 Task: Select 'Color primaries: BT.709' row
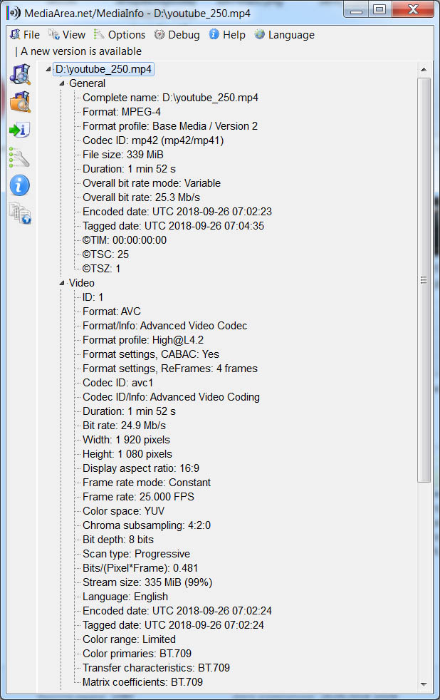click(137, 654)
